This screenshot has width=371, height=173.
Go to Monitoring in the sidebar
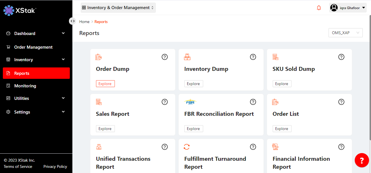[25, 86]
